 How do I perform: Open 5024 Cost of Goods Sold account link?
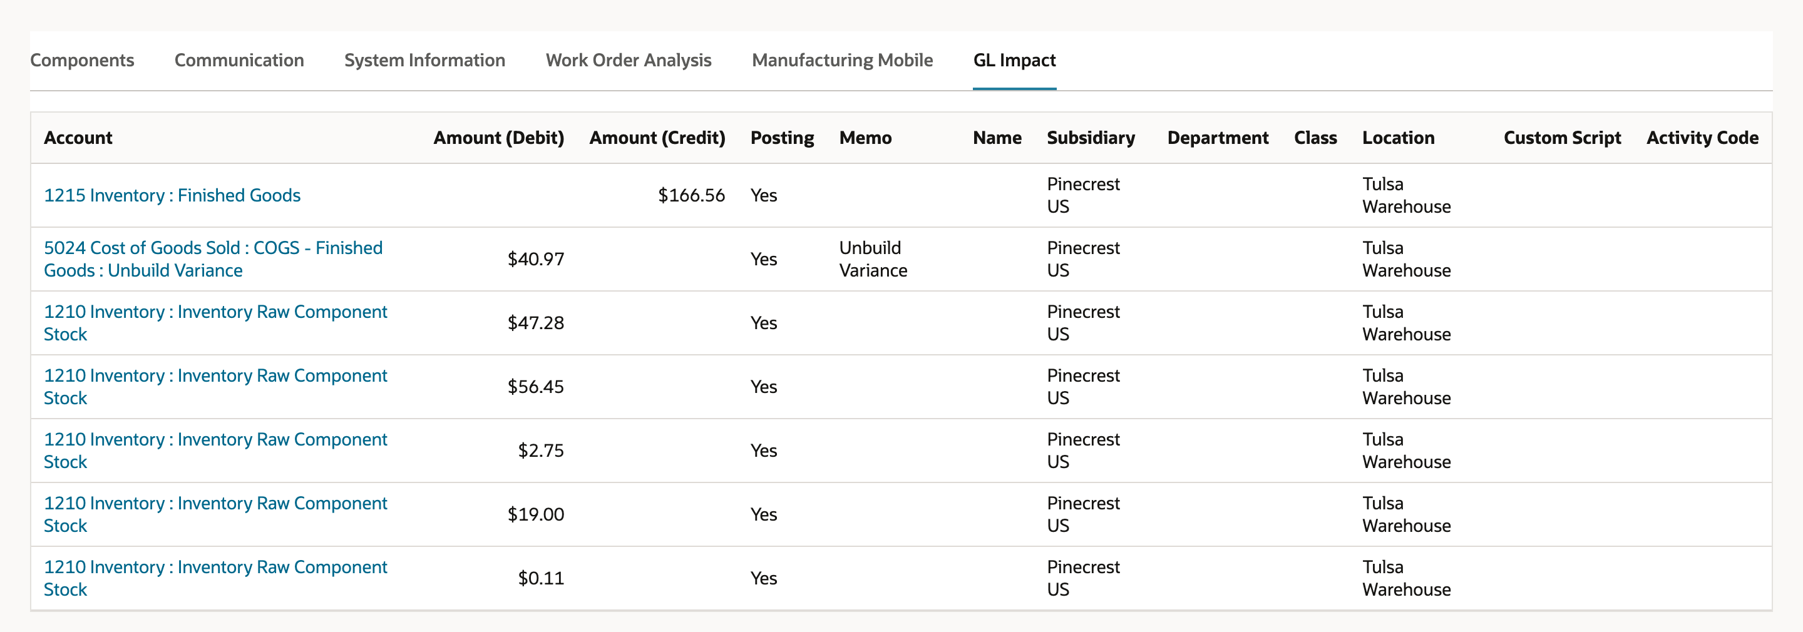tap(213, 259)
